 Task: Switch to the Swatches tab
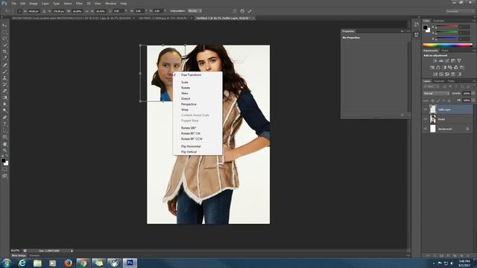coord(438,21)
